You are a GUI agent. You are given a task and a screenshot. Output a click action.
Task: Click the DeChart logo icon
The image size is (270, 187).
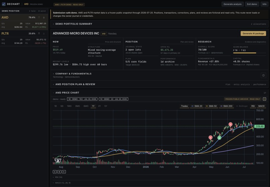[4, 4]
